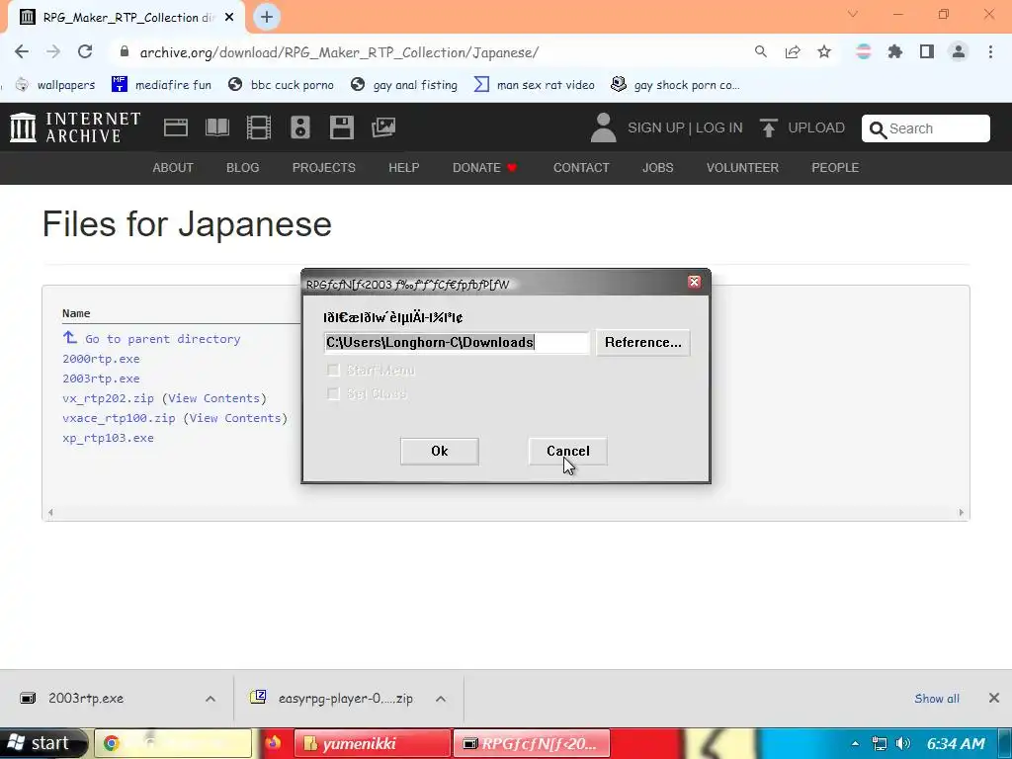Toggle the browser side panel icon
The width and height of the screenshot is (1012, 759).
point(927,51)
